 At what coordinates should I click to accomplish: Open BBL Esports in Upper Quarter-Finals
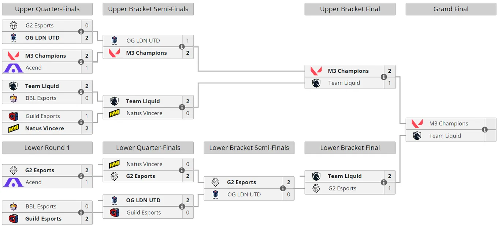[x=41, y=98]
